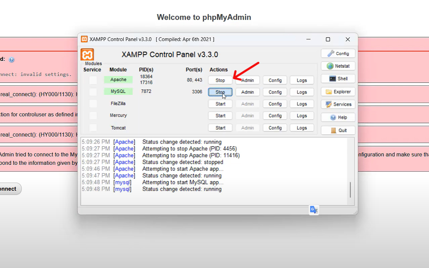Screen dimensions: 429x268
Task: Stop the Apache module
Action: click(x=220, y=80)
